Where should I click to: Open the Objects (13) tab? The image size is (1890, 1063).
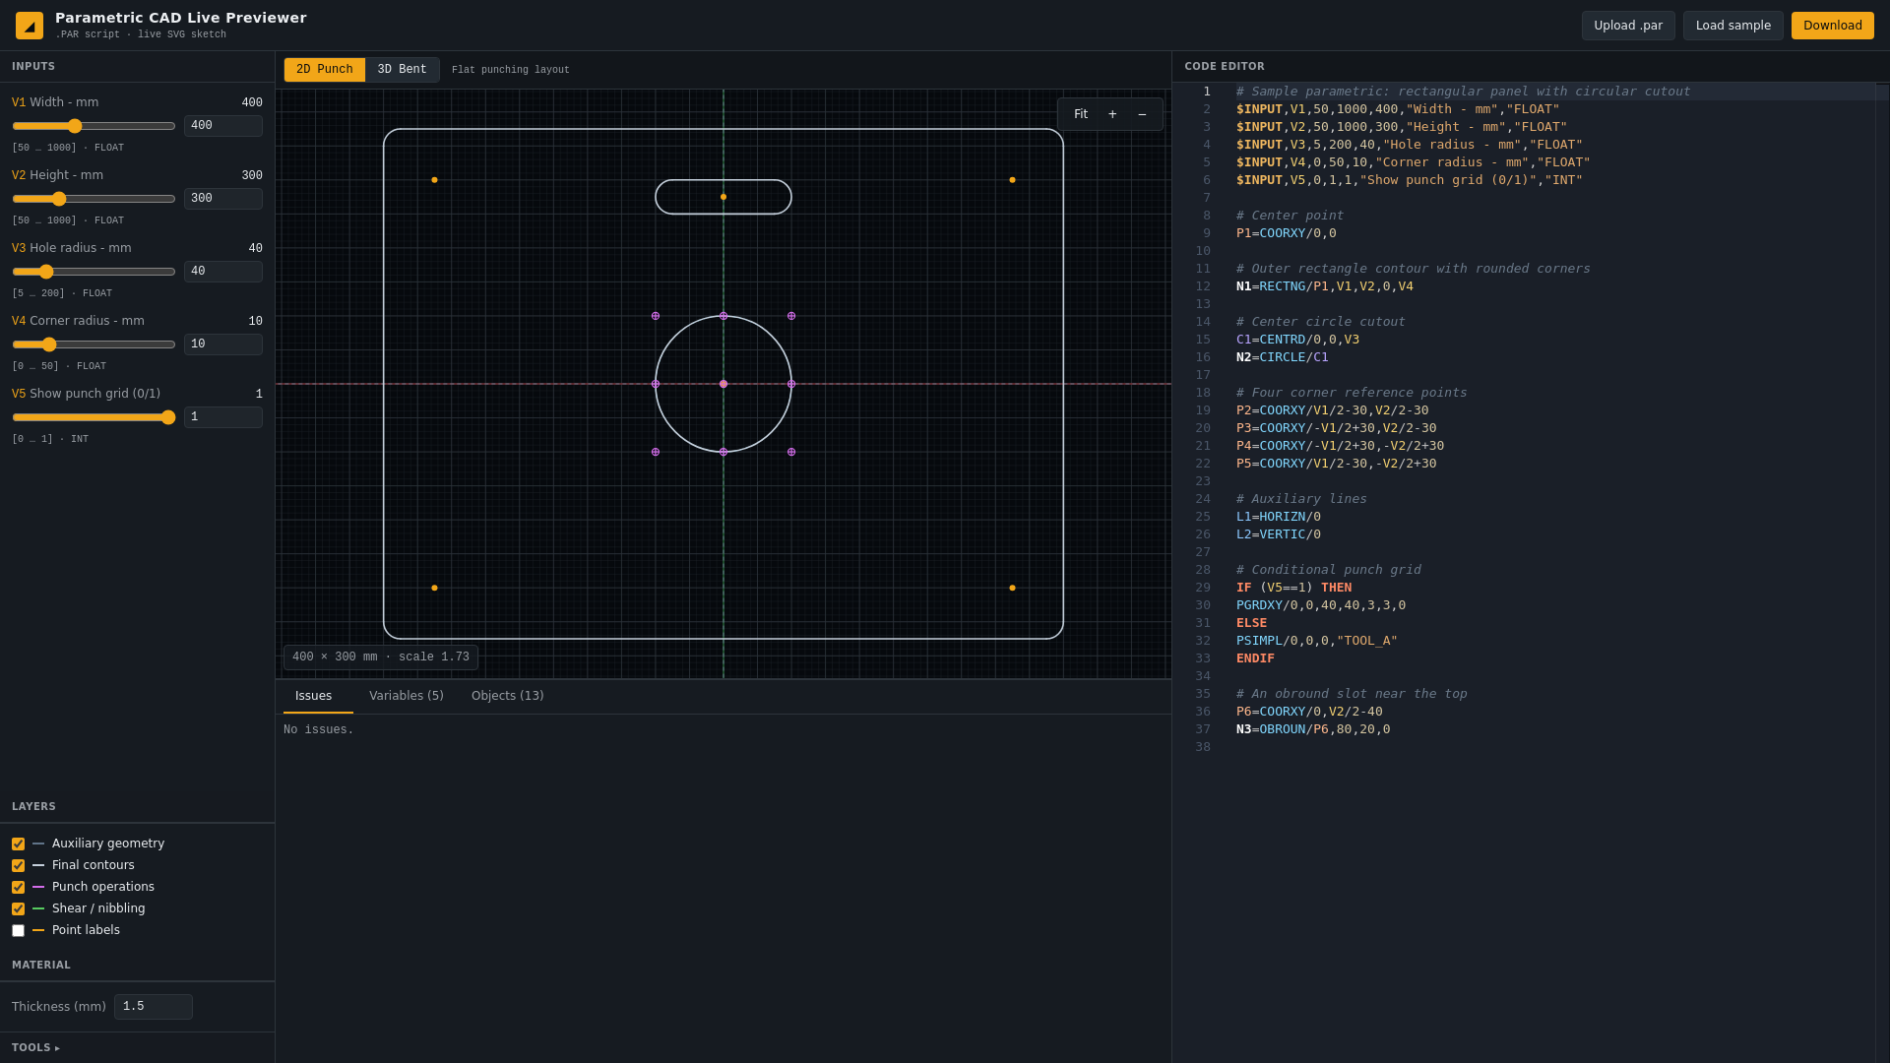pos(508,696)
